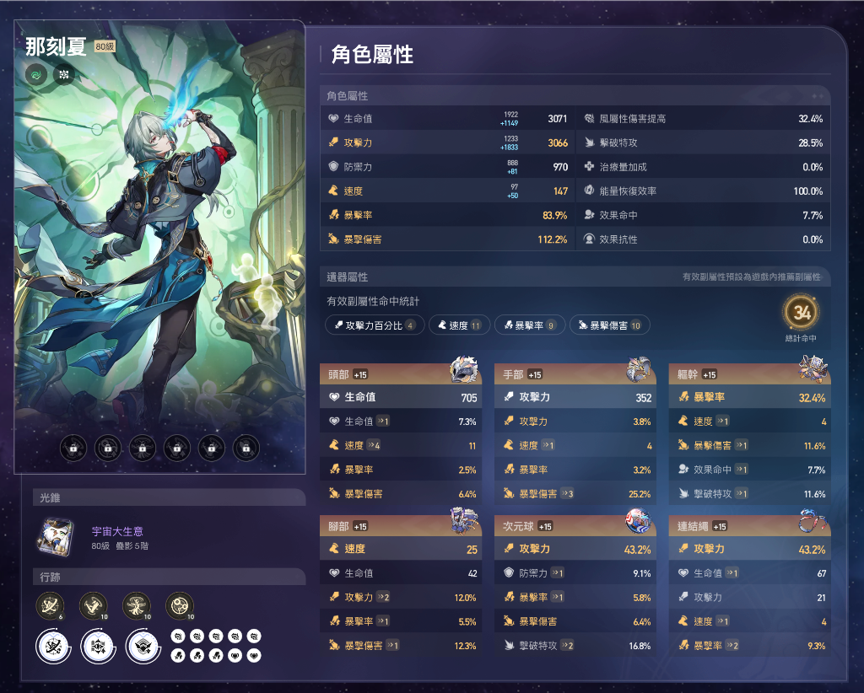The image size is (864, 693).
Task: Click the planar sphere icon on 次元球
Action: pyautogui.click(x=639, y=521)
